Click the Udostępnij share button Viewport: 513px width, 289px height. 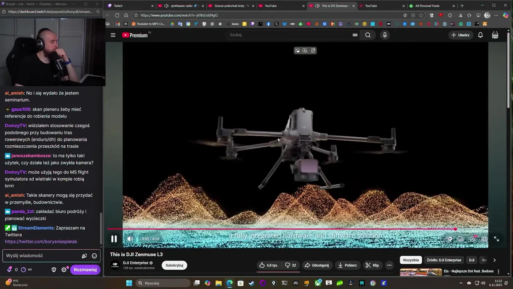coord(317,265)
